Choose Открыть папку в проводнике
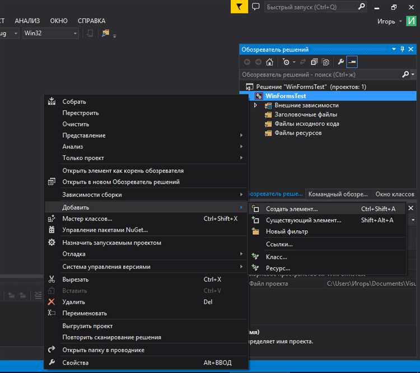 (146, 350)
